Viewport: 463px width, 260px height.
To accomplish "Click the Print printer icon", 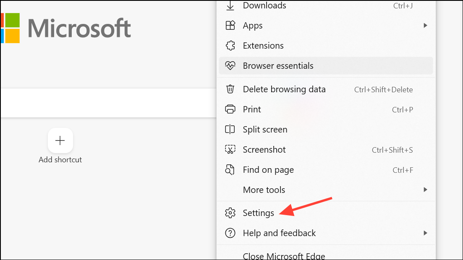I will 230,109.
